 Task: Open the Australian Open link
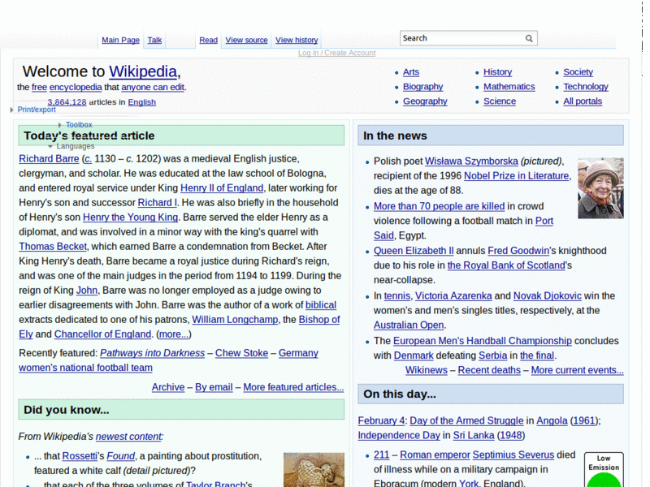click(409, 325)
